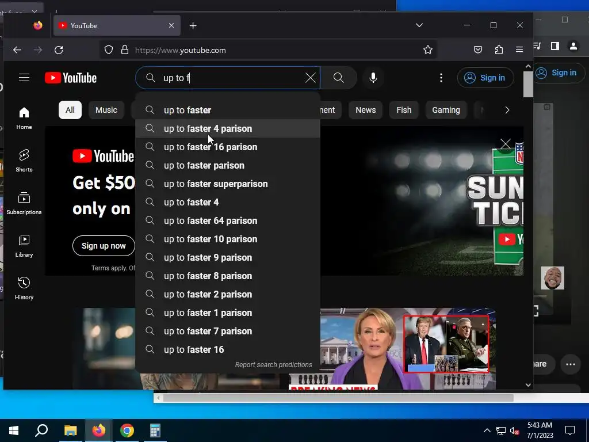The width and height of the screenshot is (589, 442).
Task: Open the muted volume tray icon
Action: click(514, 431)
